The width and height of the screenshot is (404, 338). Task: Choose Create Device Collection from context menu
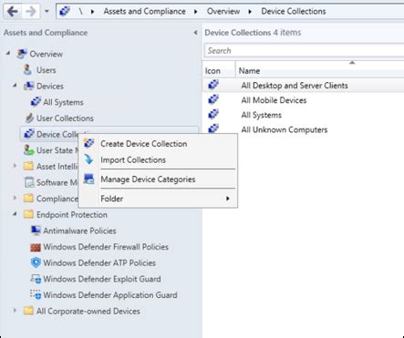coord(158,144)
